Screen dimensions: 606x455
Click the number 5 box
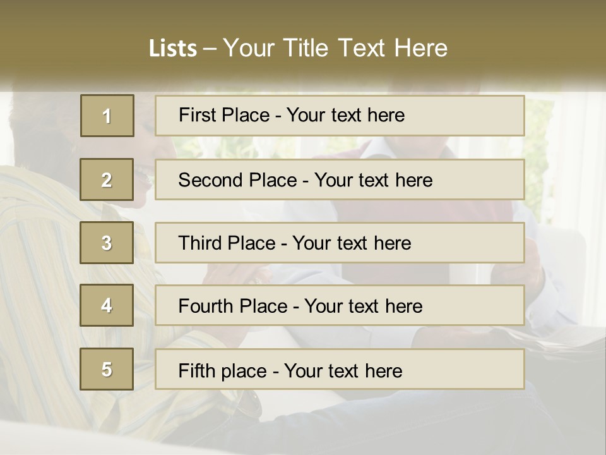click(107, 370)
